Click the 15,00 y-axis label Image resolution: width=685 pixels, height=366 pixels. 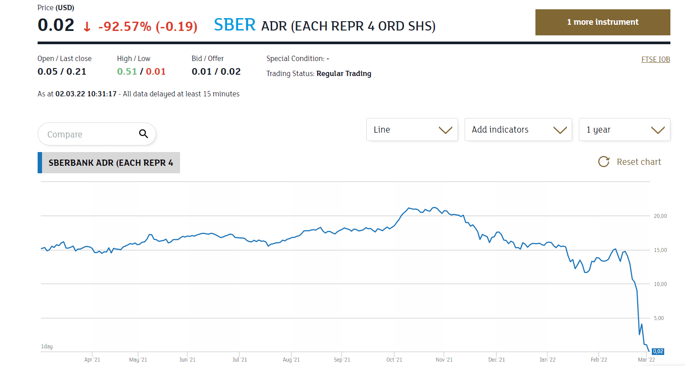tap(660, 250)
